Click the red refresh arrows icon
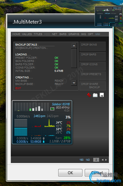This screenshot has height=186, width=123. pyautogui.click(x=89, y=95)
